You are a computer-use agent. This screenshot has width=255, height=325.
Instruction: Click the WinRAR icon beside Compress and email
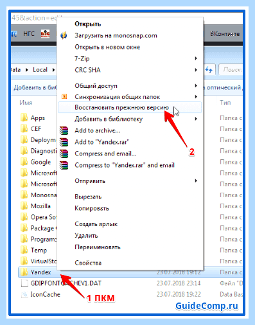64,154
